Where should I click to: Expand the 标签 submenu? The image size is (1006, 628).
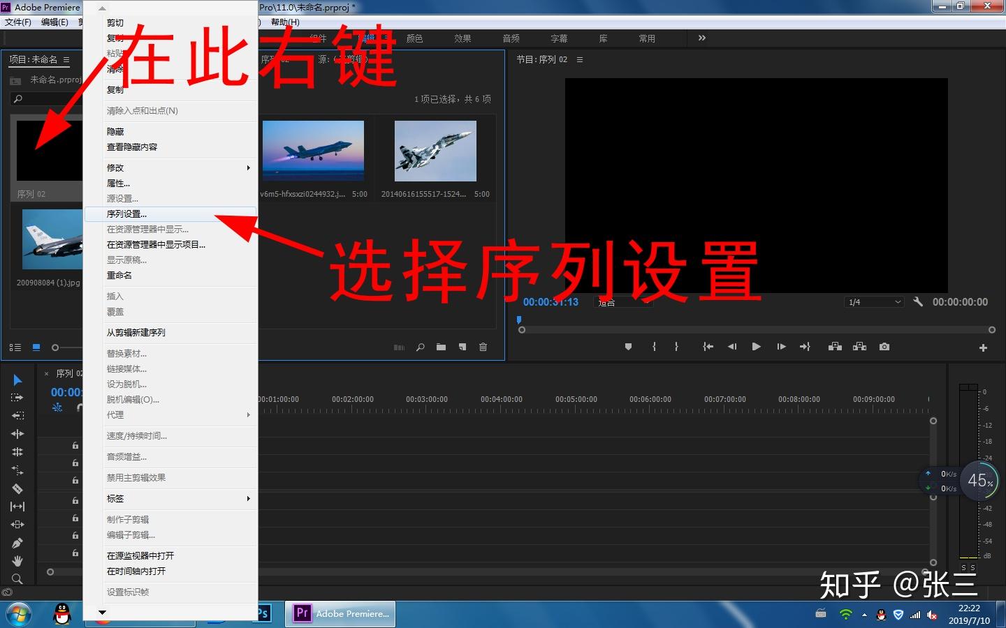[x=170, y=498]
